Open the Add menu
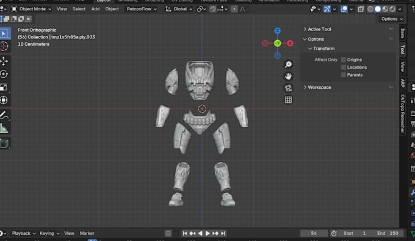415x241 pixels. pyautogui.click(x=95, y=9)
